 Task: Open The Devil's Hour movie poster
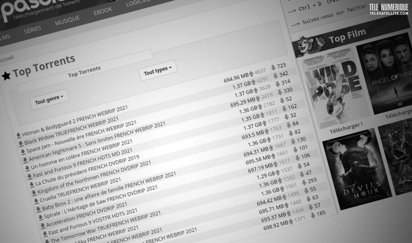click(x=357, y=169)
